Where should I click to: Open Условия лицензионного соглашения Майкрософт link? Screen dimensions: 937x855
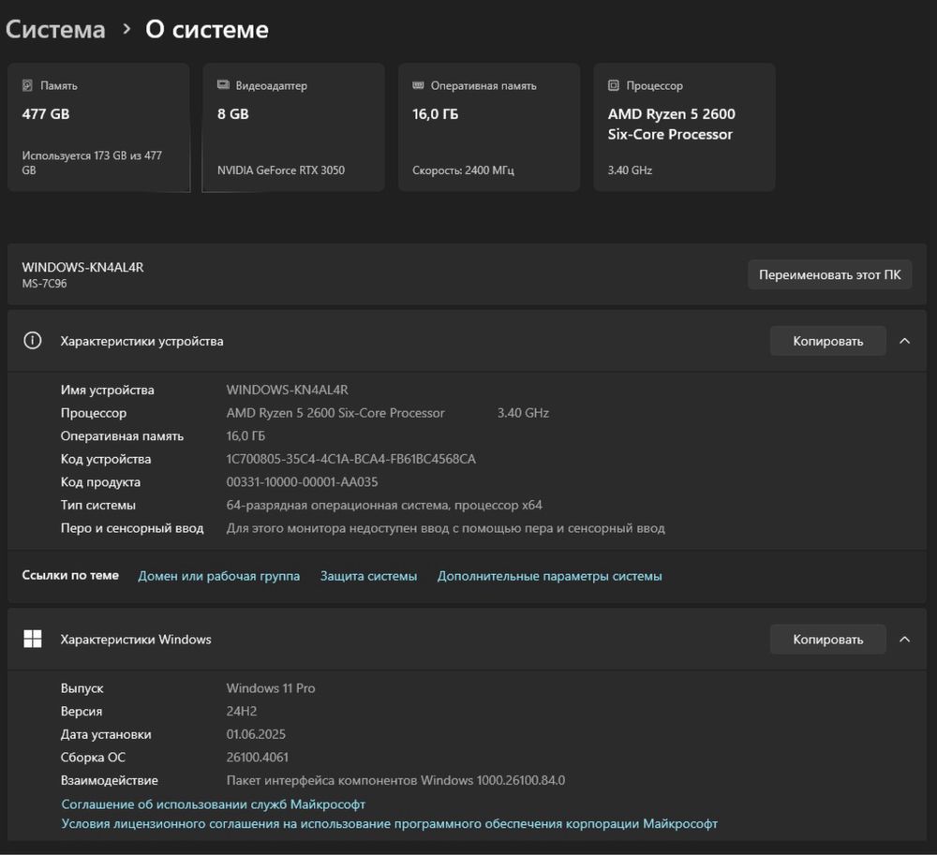(390, 823)
